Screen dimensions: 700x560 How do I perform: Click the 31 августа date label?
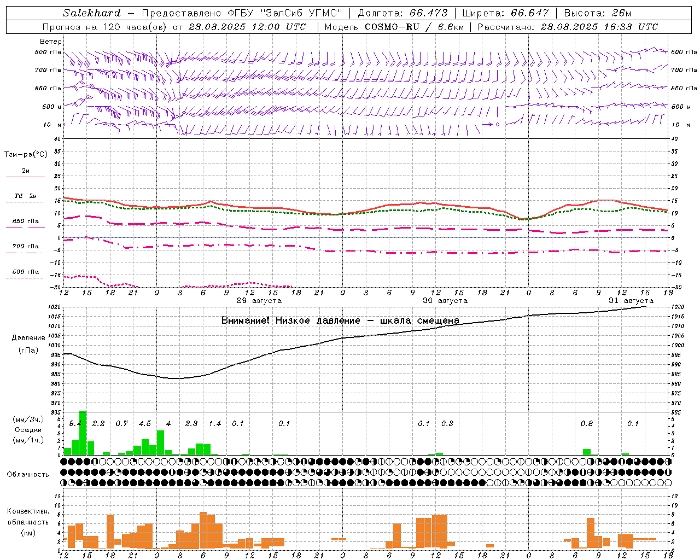pyautogui.click(x=631, y=301)
